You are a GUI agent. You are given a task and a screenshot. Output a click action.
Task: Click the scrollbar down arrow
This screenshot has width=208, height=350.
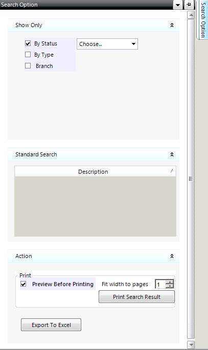pos(191,344)
